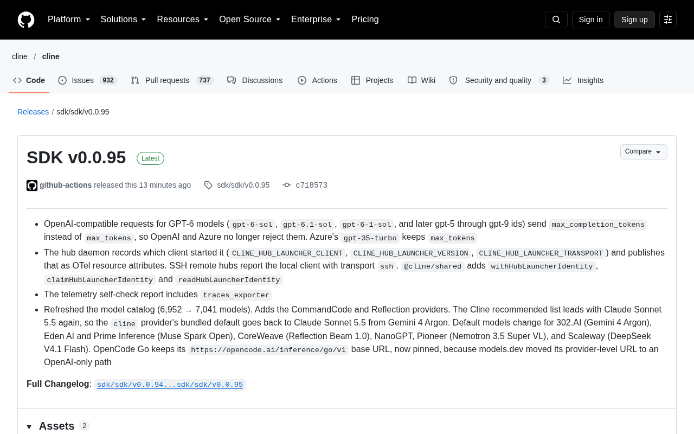
Task: Open the Pull requests tab
Action: pyautogui.click(x=172, y=80)
